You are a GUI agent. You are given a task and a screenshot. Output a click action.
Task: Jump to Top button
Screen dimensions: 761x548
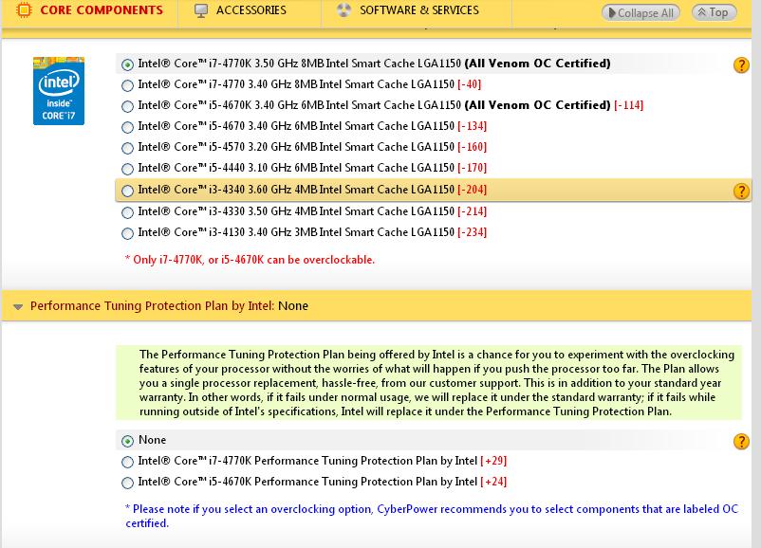pos(714,12)
